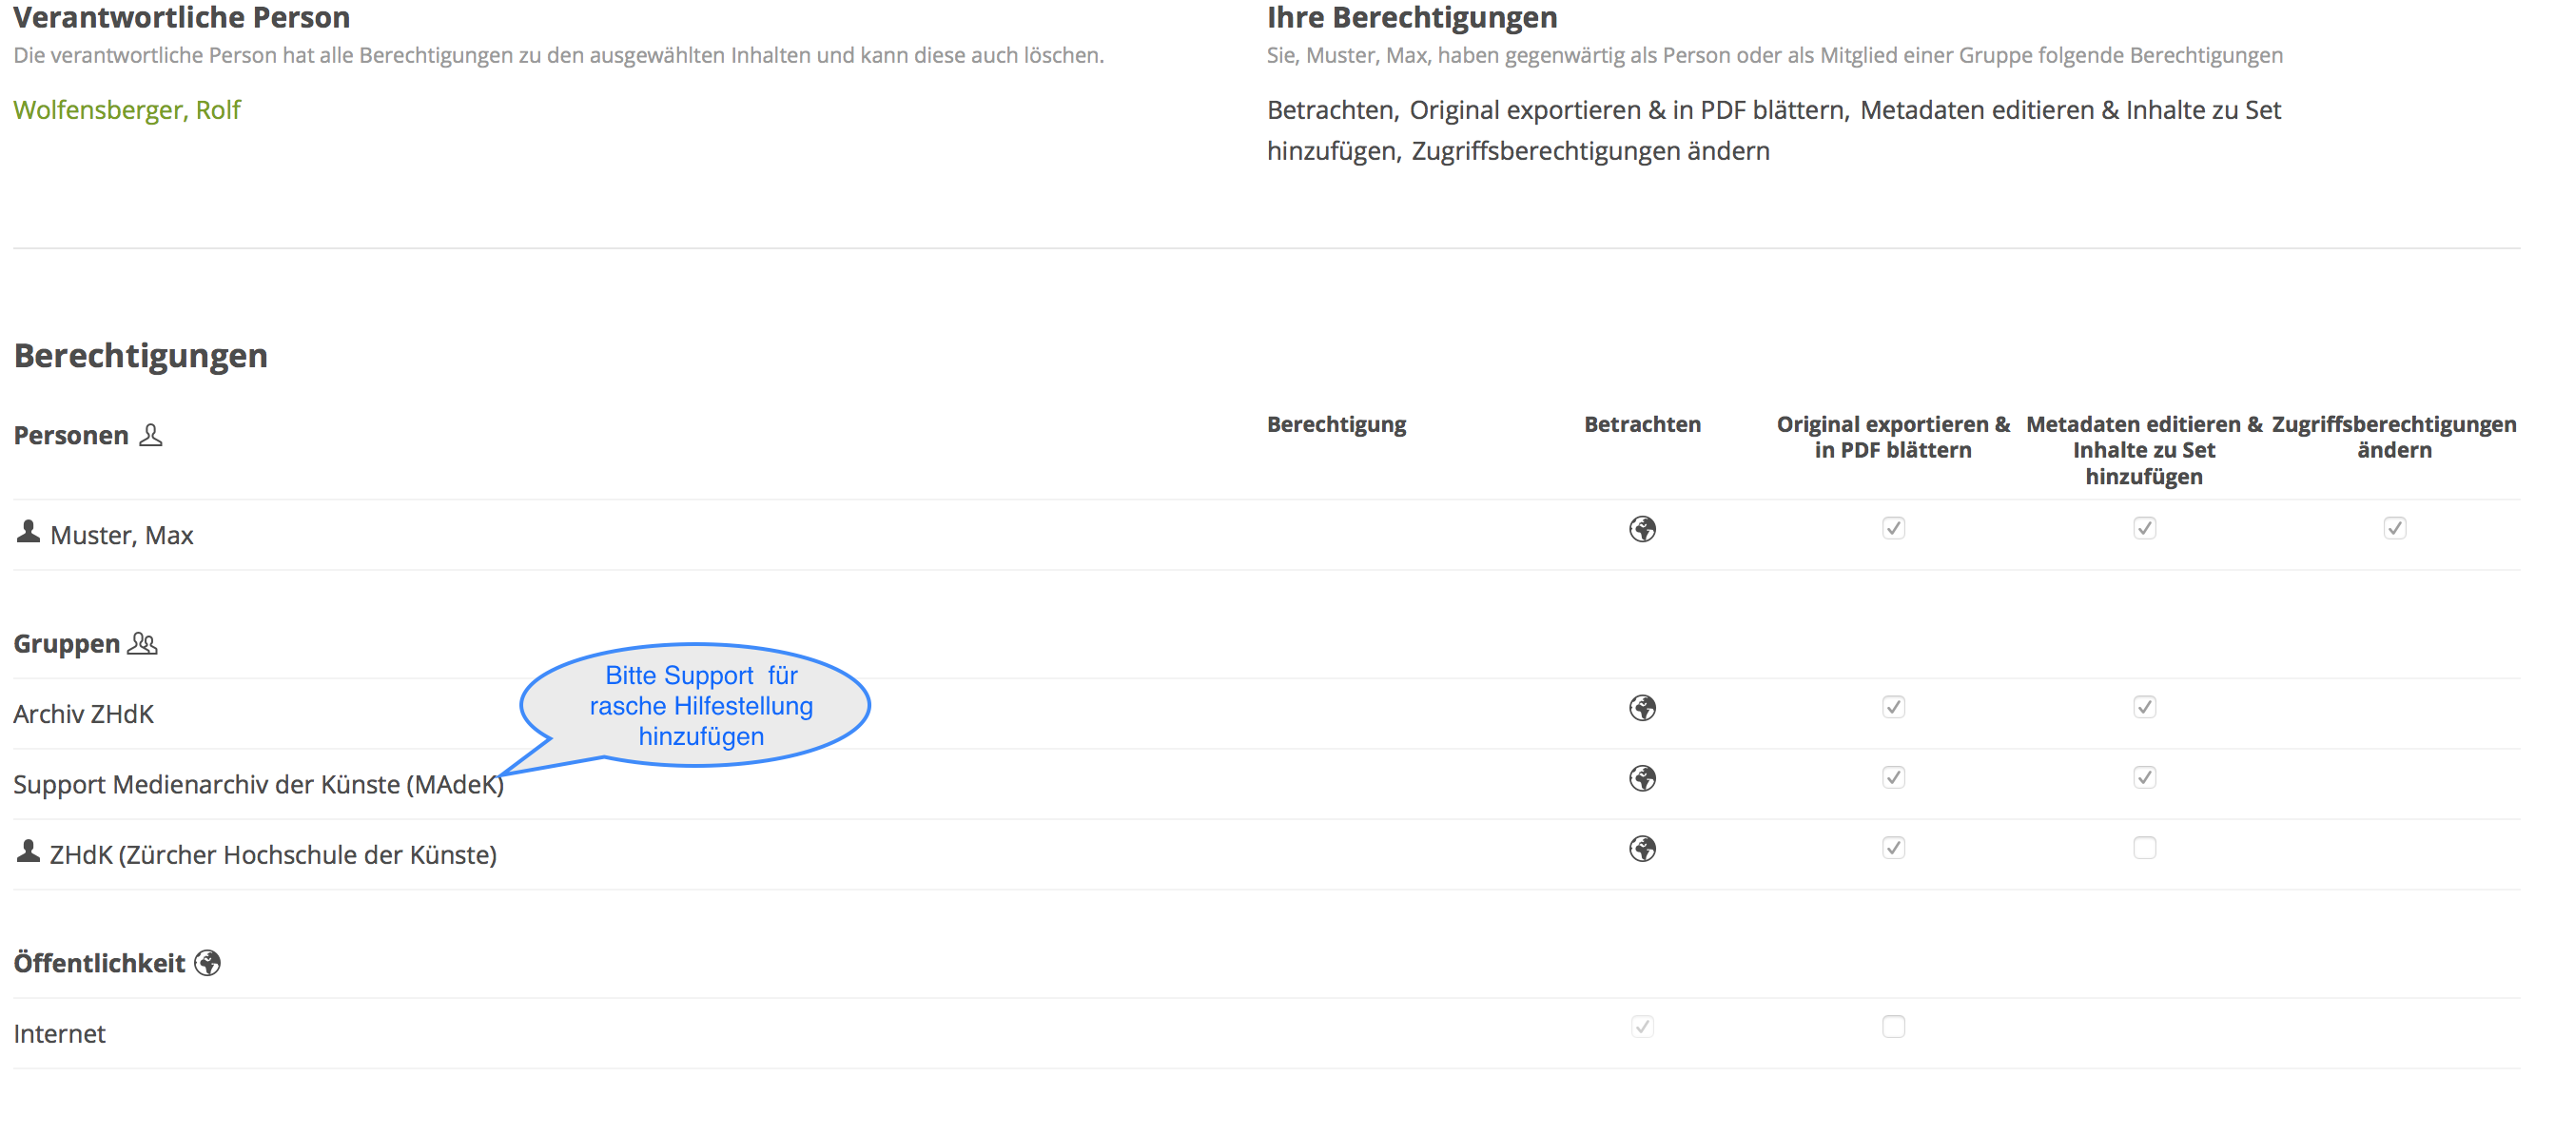Toggle Internet original export checkbox
The height and width of the screenshot is (1136, 2555).
(1894, 1027)
